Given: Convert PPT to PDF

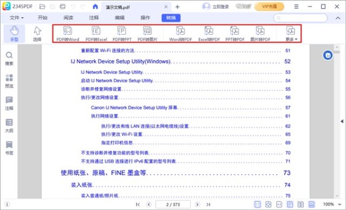Looking at the screenshot, I should click(235, 34).
